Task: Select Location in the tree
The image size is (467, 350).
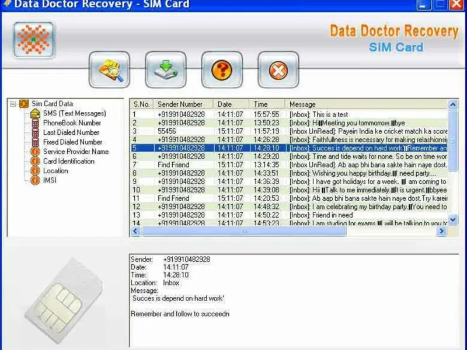Action: point(55,171)
